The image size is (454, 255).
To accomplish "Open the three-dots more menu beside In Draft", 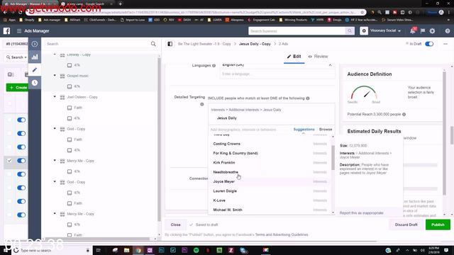I will [x=445, y=44].
